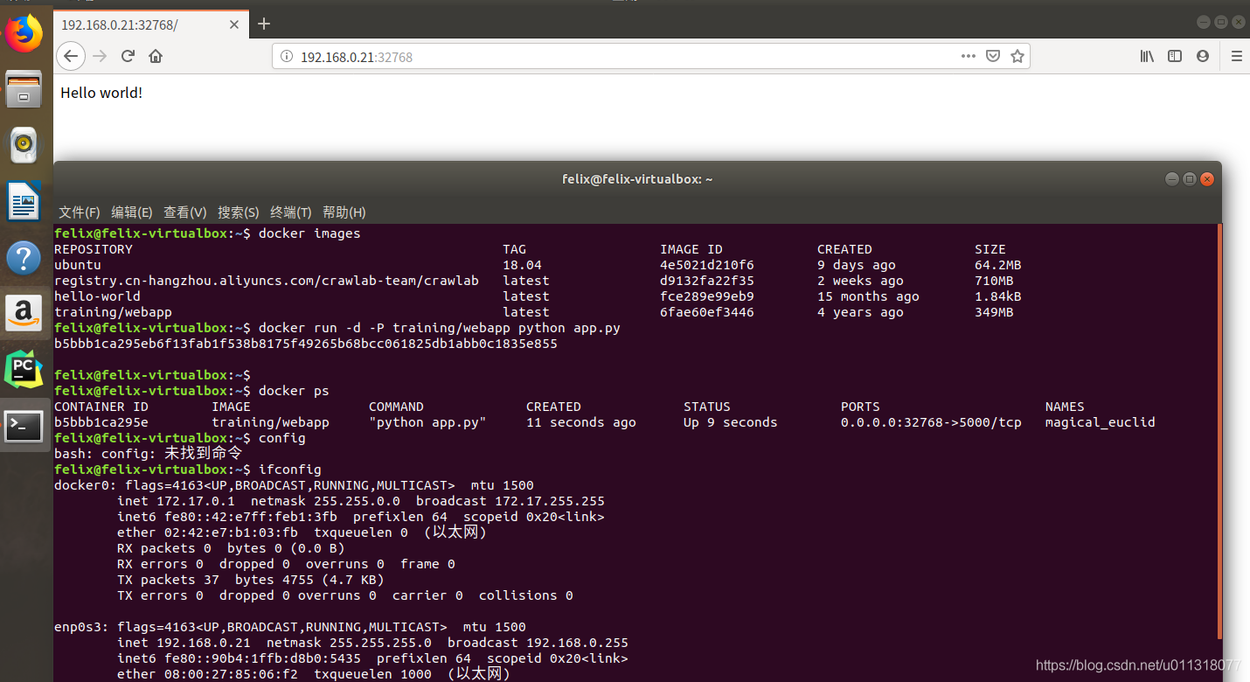Screen dimensions: 1250x682
Task: Close the felix@felix-virtualbox terminal window
Action: click(1207, 179)
